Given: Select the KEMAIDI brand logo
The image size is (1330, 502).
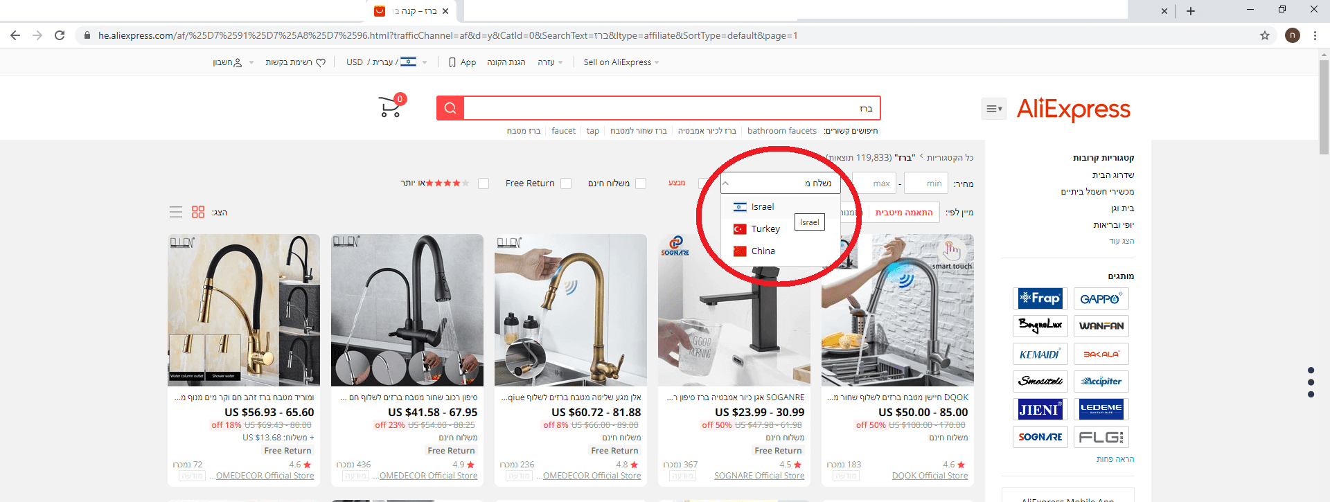Looking at the screenshot, I should point(1040,354).
